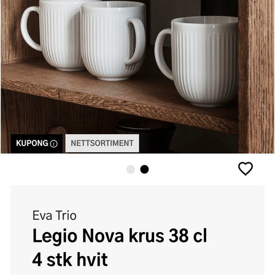This screenshot has width=275, height=275.
Task: Click the handle of the rightmost mug
Action: pyautogui.click(x=163, y=54)
